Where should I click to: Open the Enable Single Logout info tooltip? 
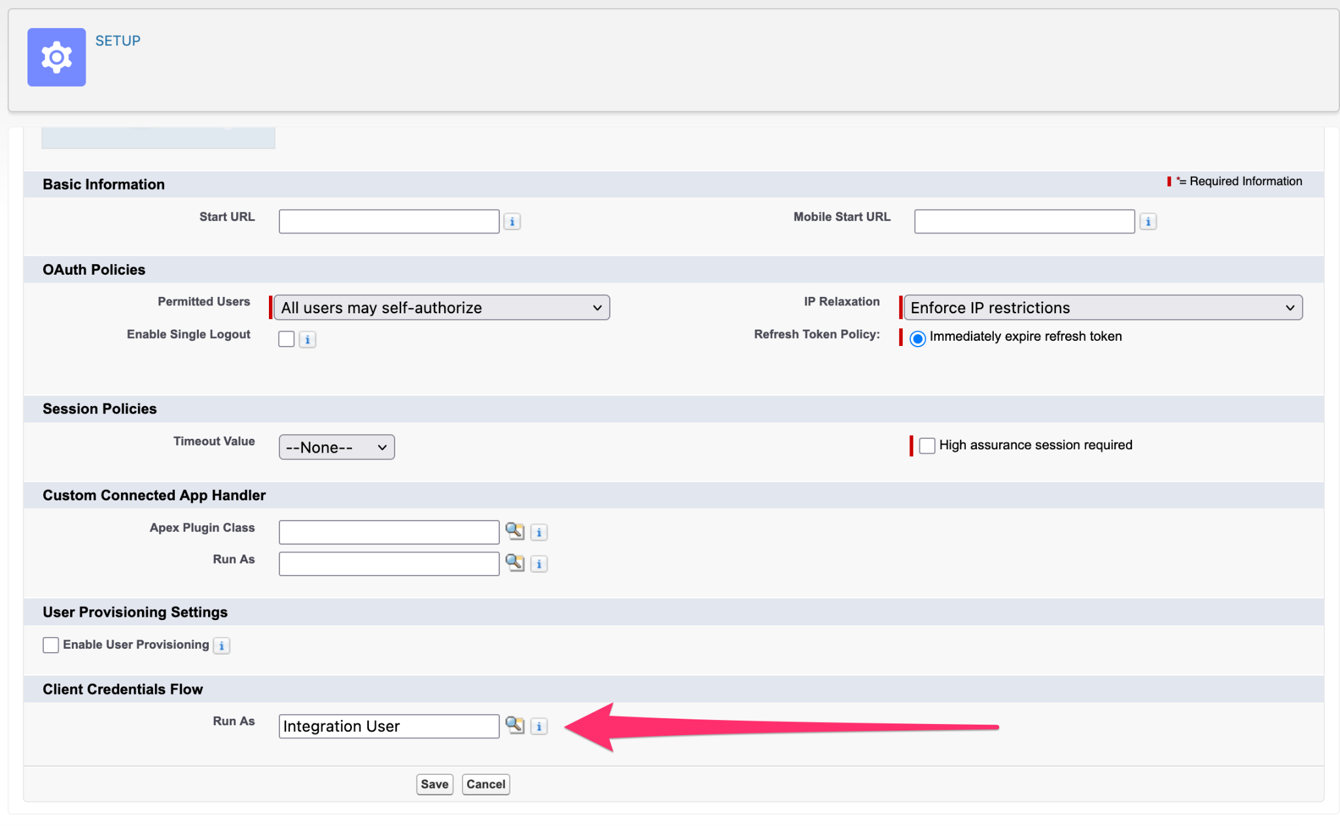pyautogui.click(x=308, y=339)
